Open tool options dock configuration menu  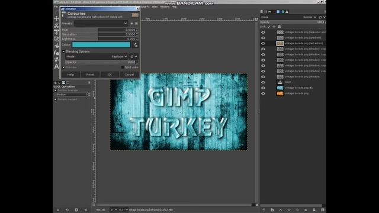point(89,83)
